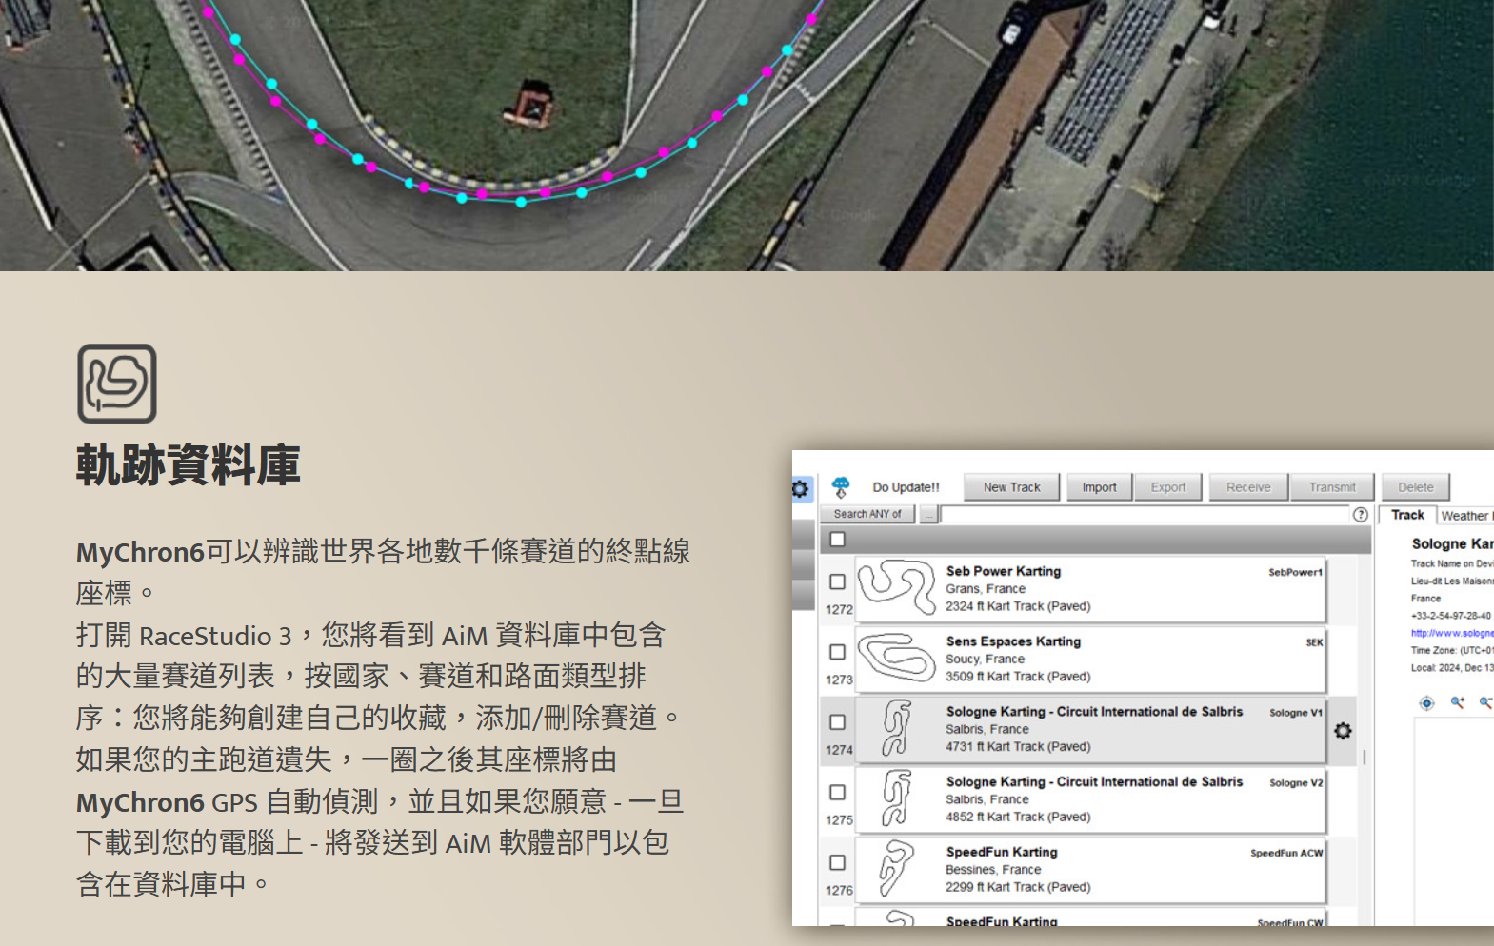The image size is (1494, 946).
Task: Click the zoom out magnifier icon
Action: [x=1484, y=703]
